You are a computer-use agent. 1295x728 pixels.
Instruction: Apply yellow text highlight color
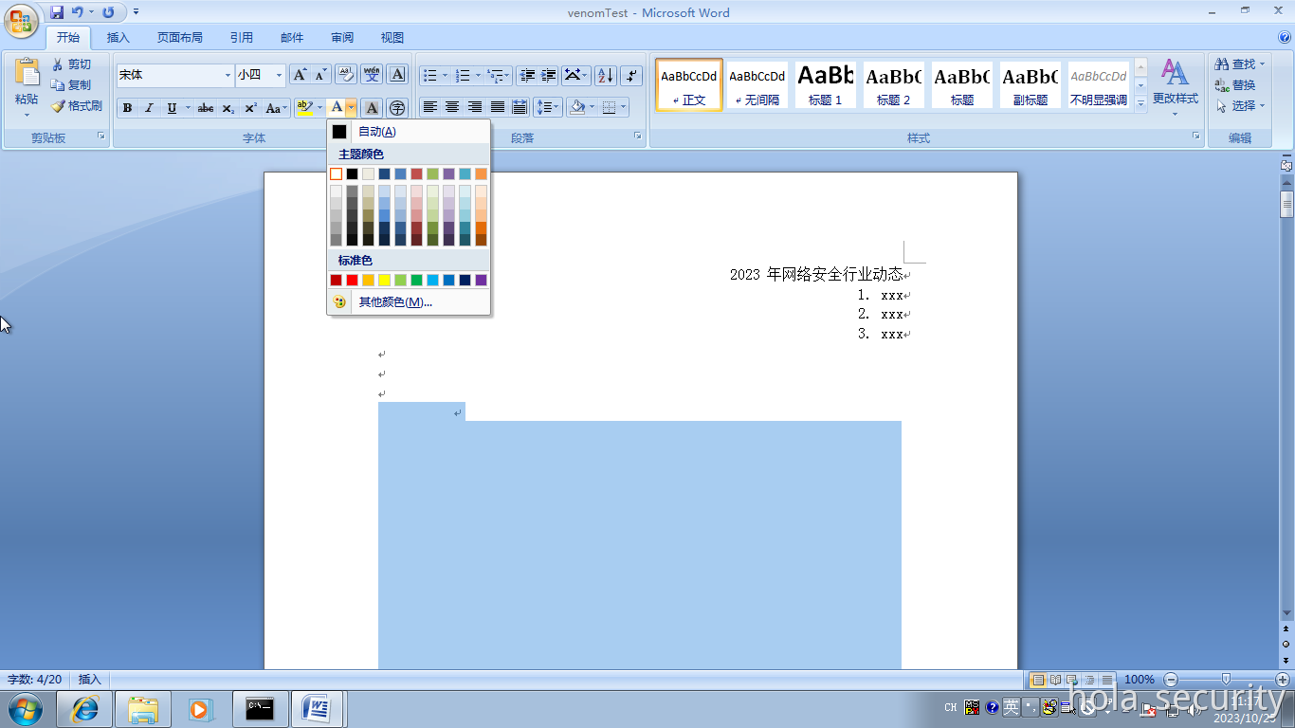(301, 107)
